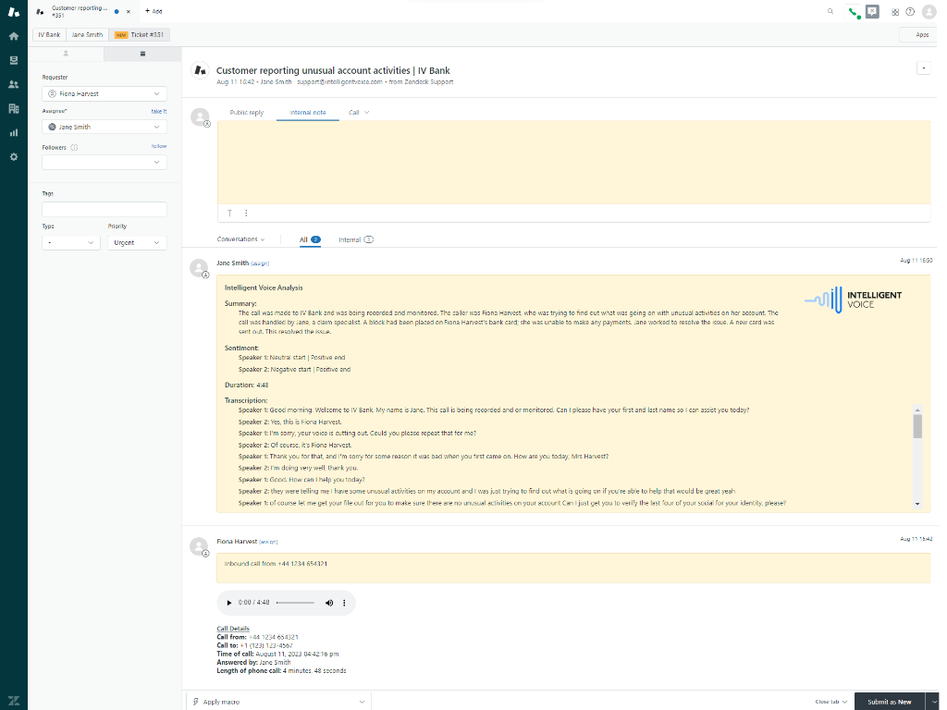Open the Zendesk Talk phone panel
947x710 pixels.
coord(852,12)
